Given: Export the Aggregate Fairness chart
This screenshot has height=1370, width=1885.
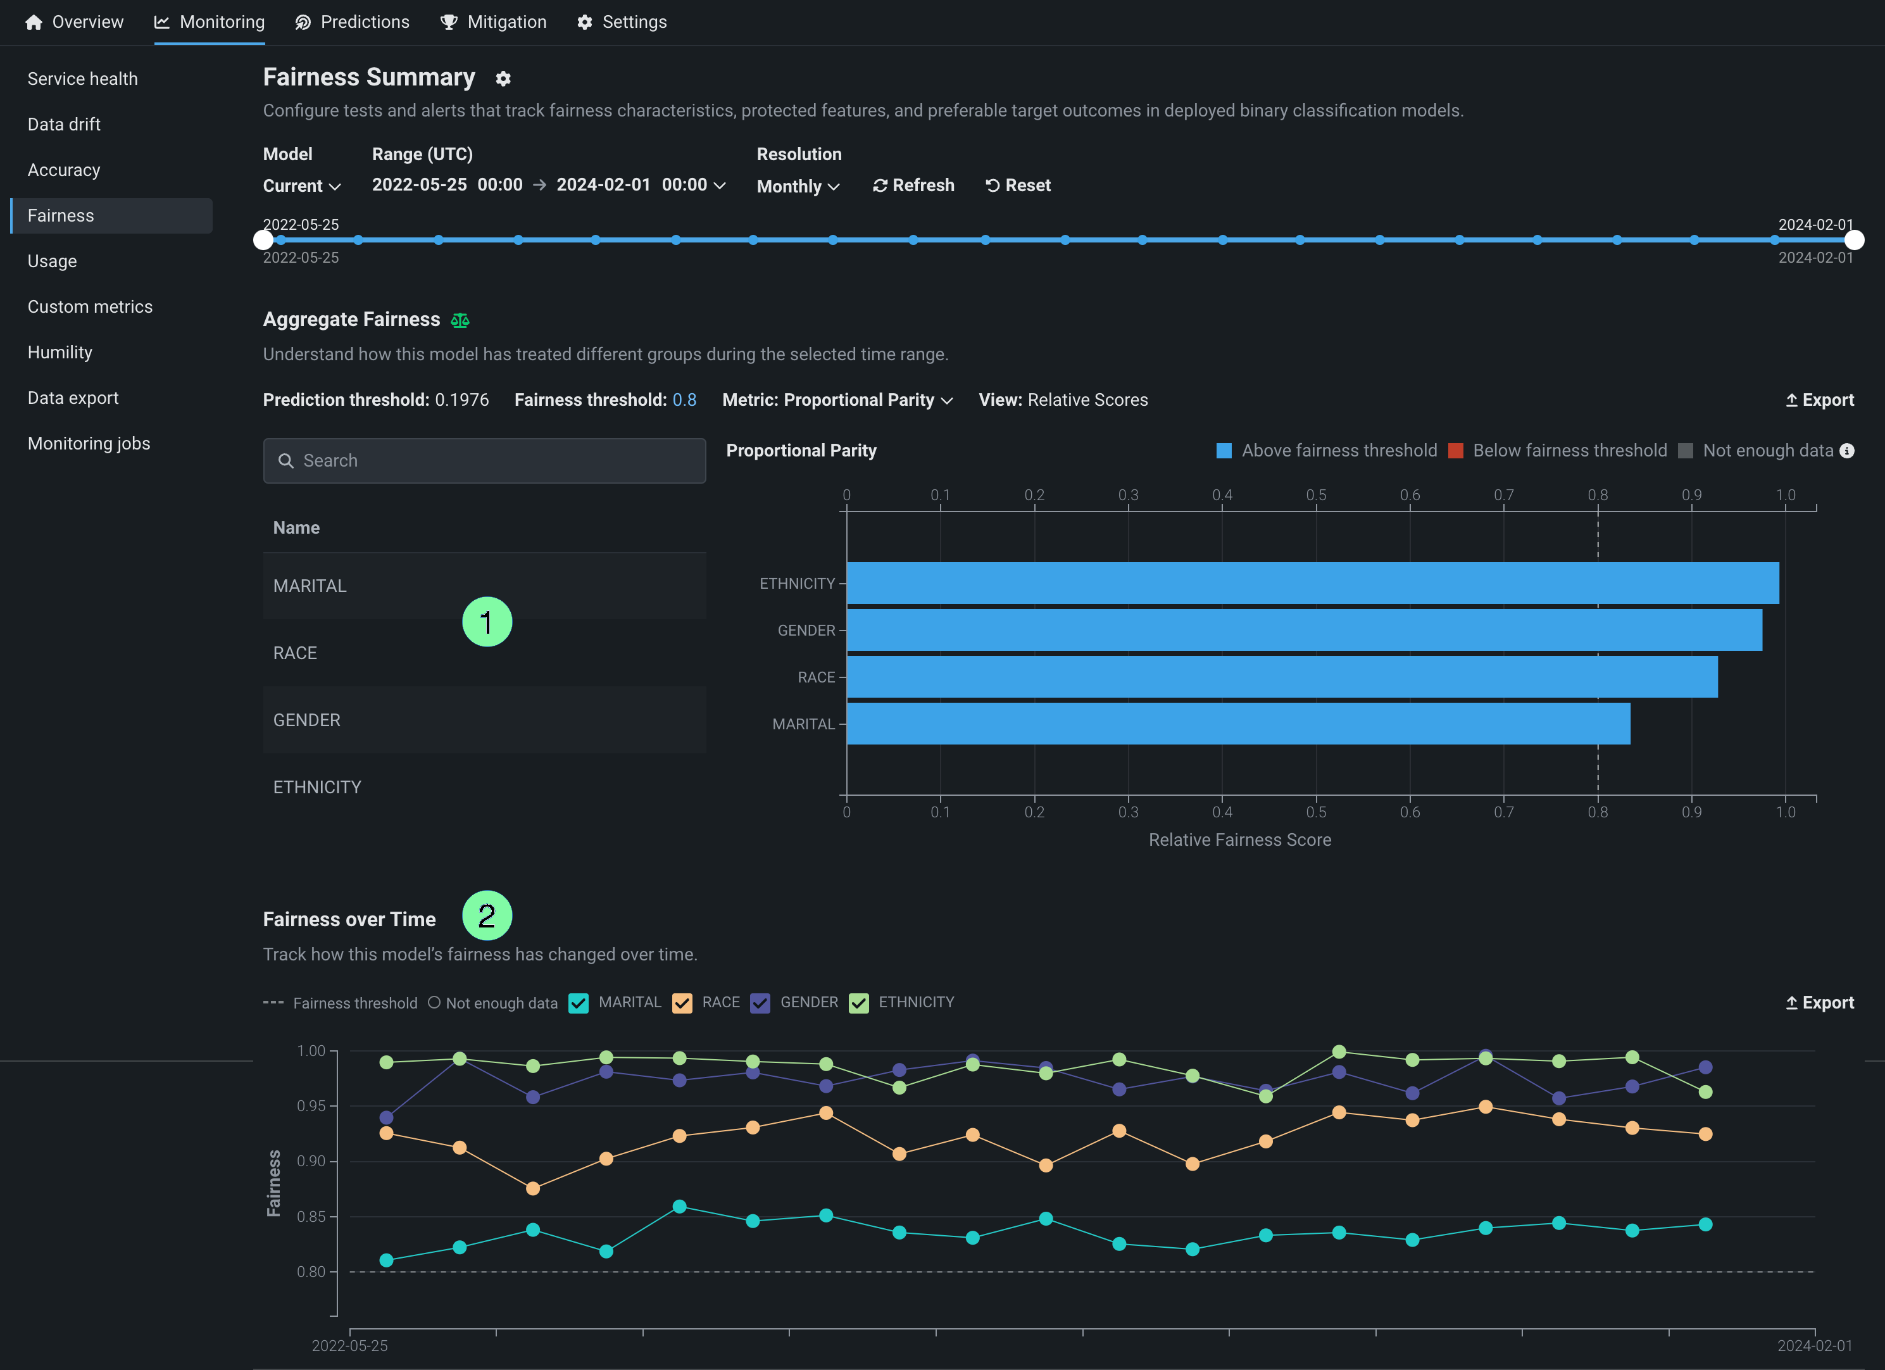Looking at the screenshot, I should click(1819, 400).
